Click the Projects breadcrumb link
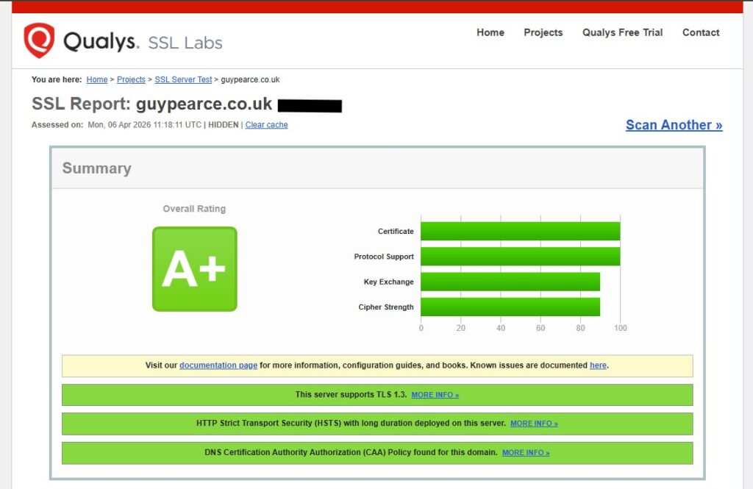This screenshot has width=753, height=489. [131, 79]
